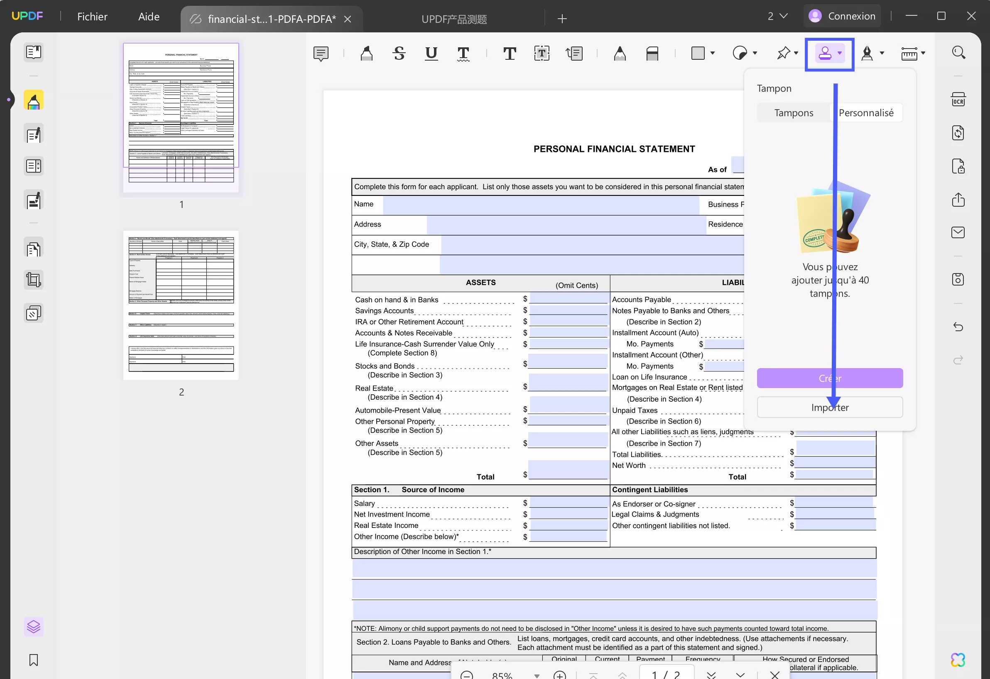This screenshot has height=679, width=990.
Task: Select the eraser tool
Action: click(652, 54)
